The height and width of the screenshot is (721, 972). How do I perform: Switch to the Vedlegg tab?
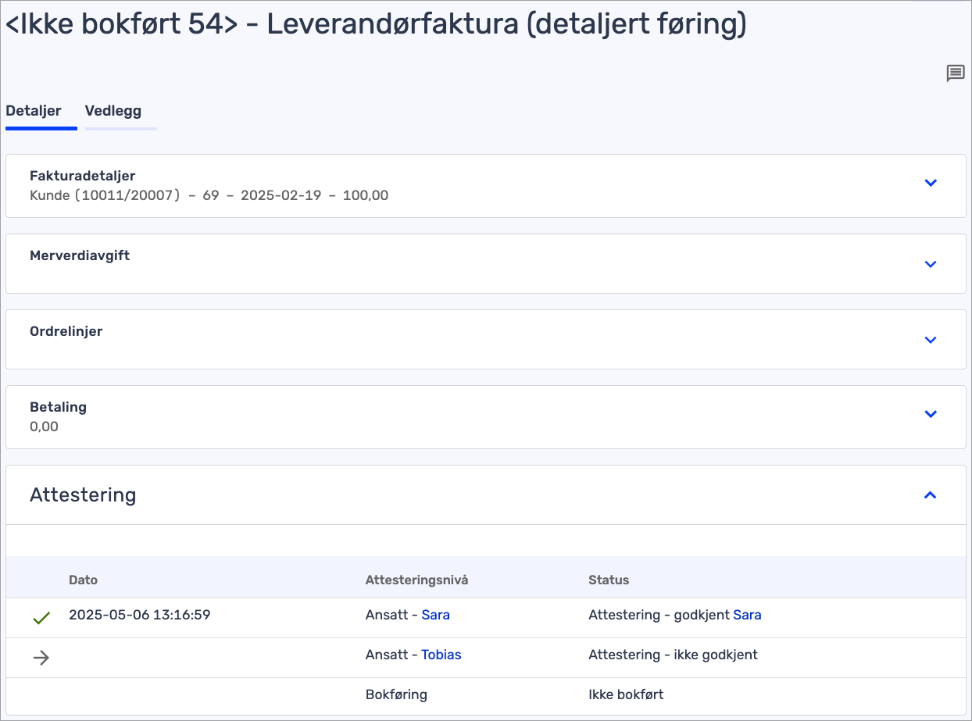(113, 111)
